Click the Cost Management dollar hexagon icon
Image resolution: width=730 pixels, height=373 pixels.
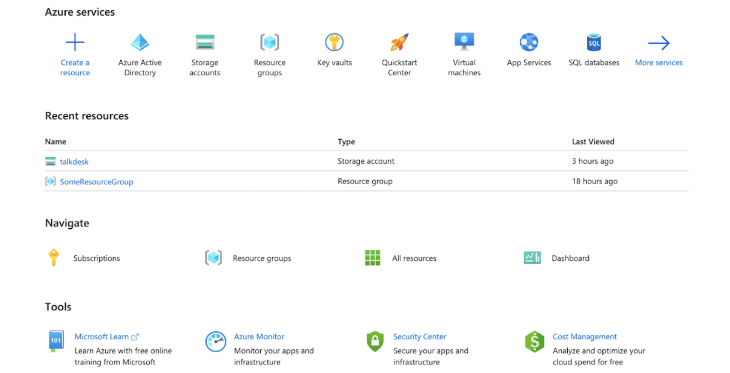[x=535, y=342]
